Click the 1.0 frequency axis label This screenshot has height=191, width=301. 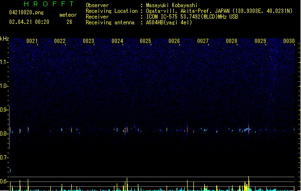pos(4,86)
